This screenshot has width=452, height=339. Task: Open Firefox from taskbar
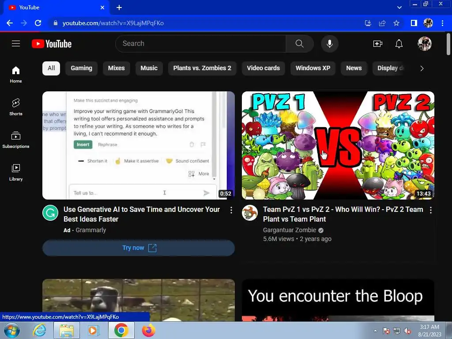coord(148,330)
